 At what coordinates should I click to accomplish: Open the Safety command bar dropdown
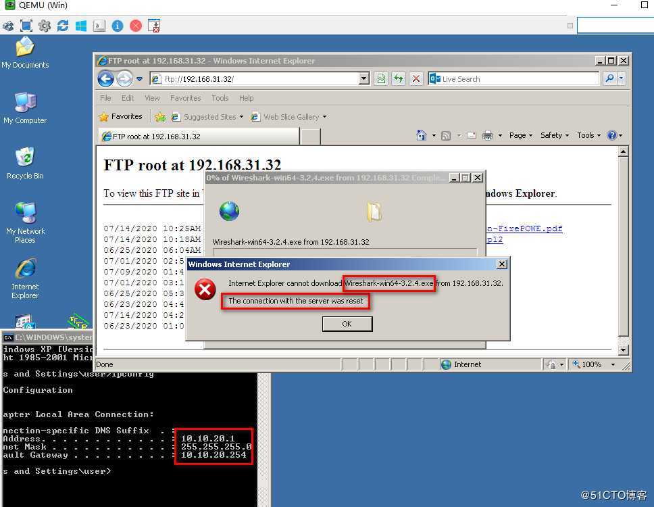click(x=554, y=135)
